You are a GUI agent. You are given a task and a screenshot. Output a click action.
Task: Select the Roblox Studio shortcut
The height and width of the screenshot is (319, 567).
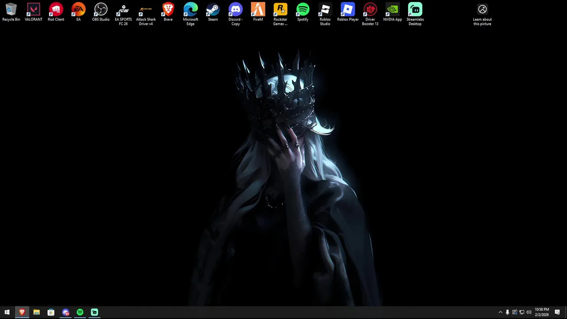point(325,14)
